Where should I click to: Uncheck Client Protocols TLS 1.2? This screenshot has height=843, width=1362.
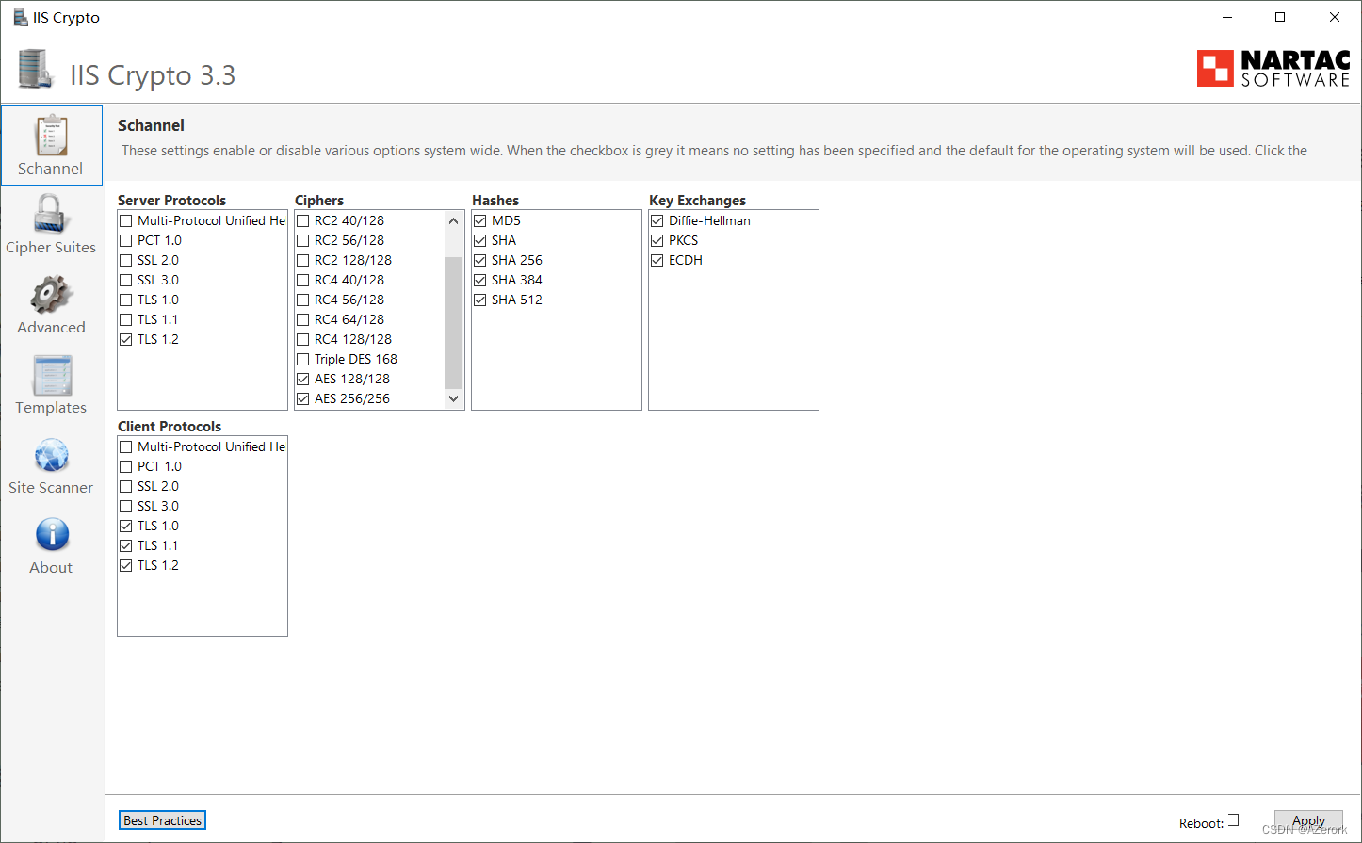[x=126, y=565]
